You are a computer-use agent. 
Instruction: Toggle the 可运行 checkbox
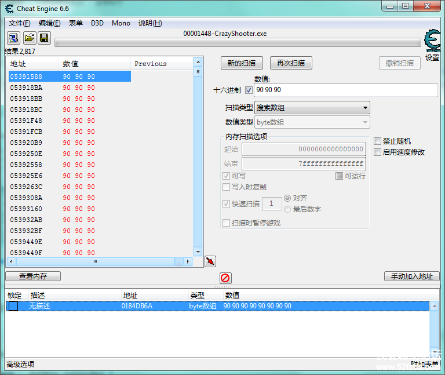(339, 176)
